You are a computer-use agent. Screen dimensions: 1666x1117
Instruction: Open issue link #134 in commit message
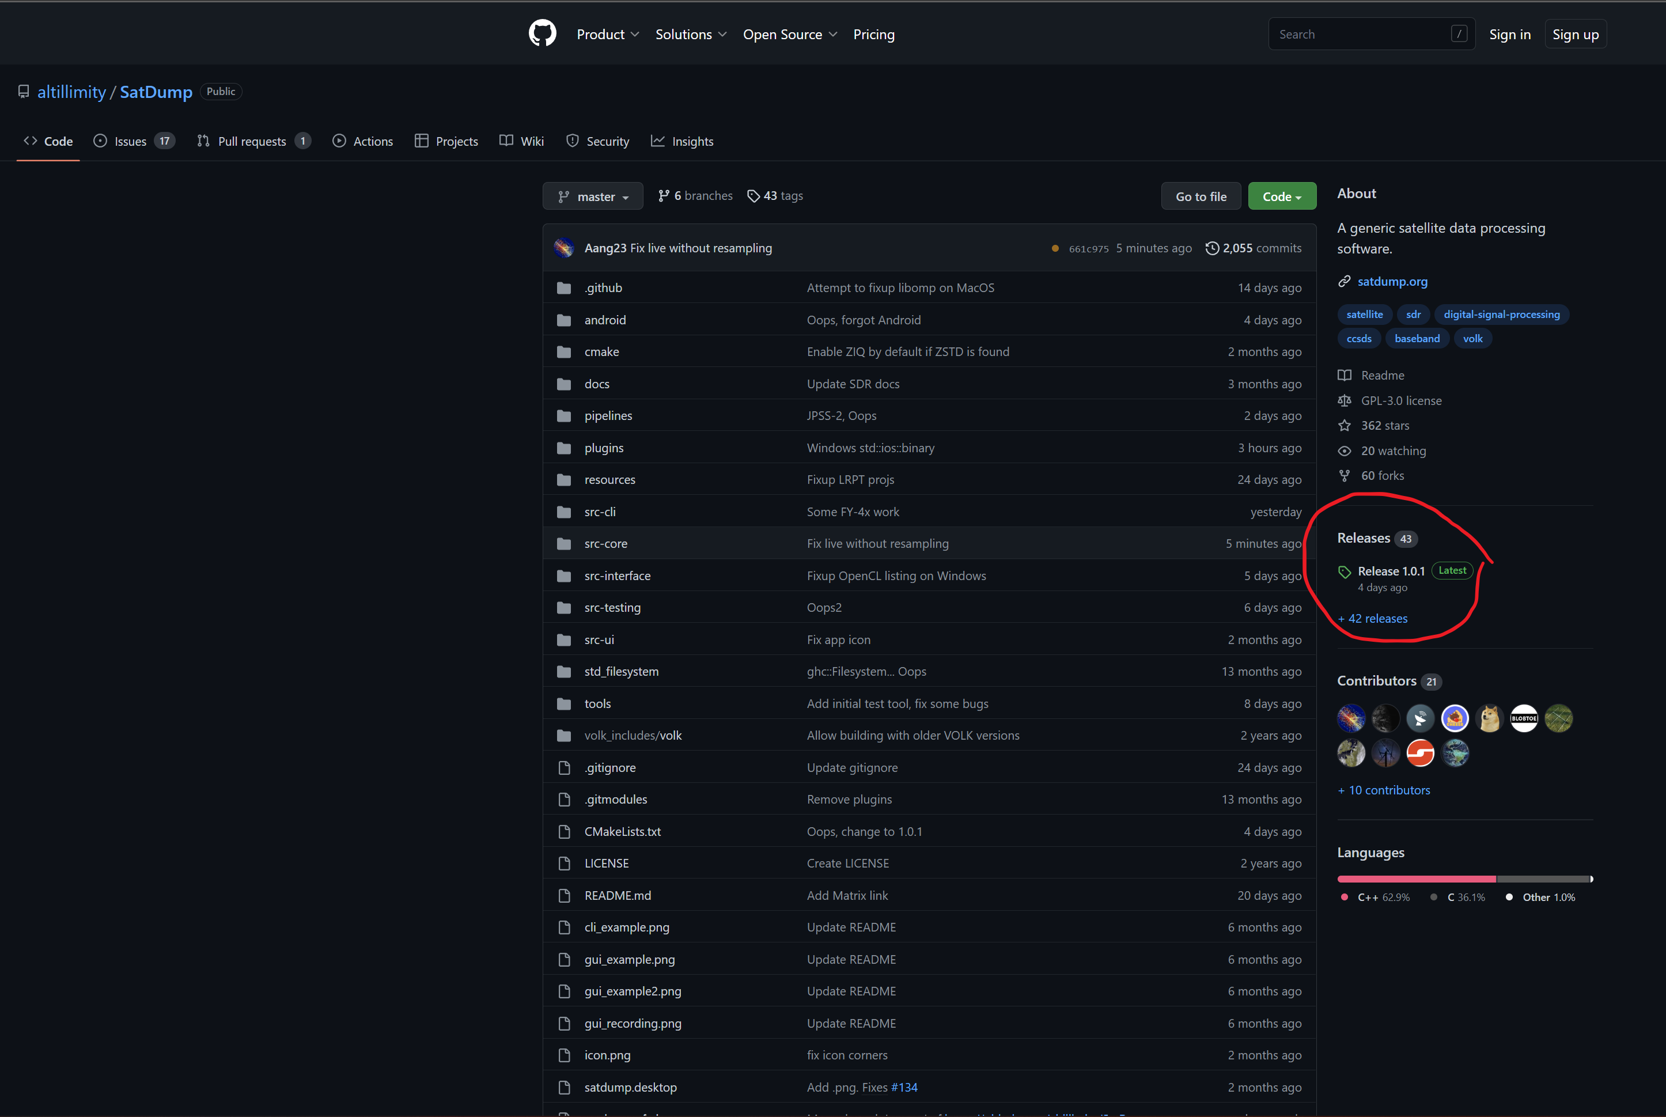(903, 1088)
